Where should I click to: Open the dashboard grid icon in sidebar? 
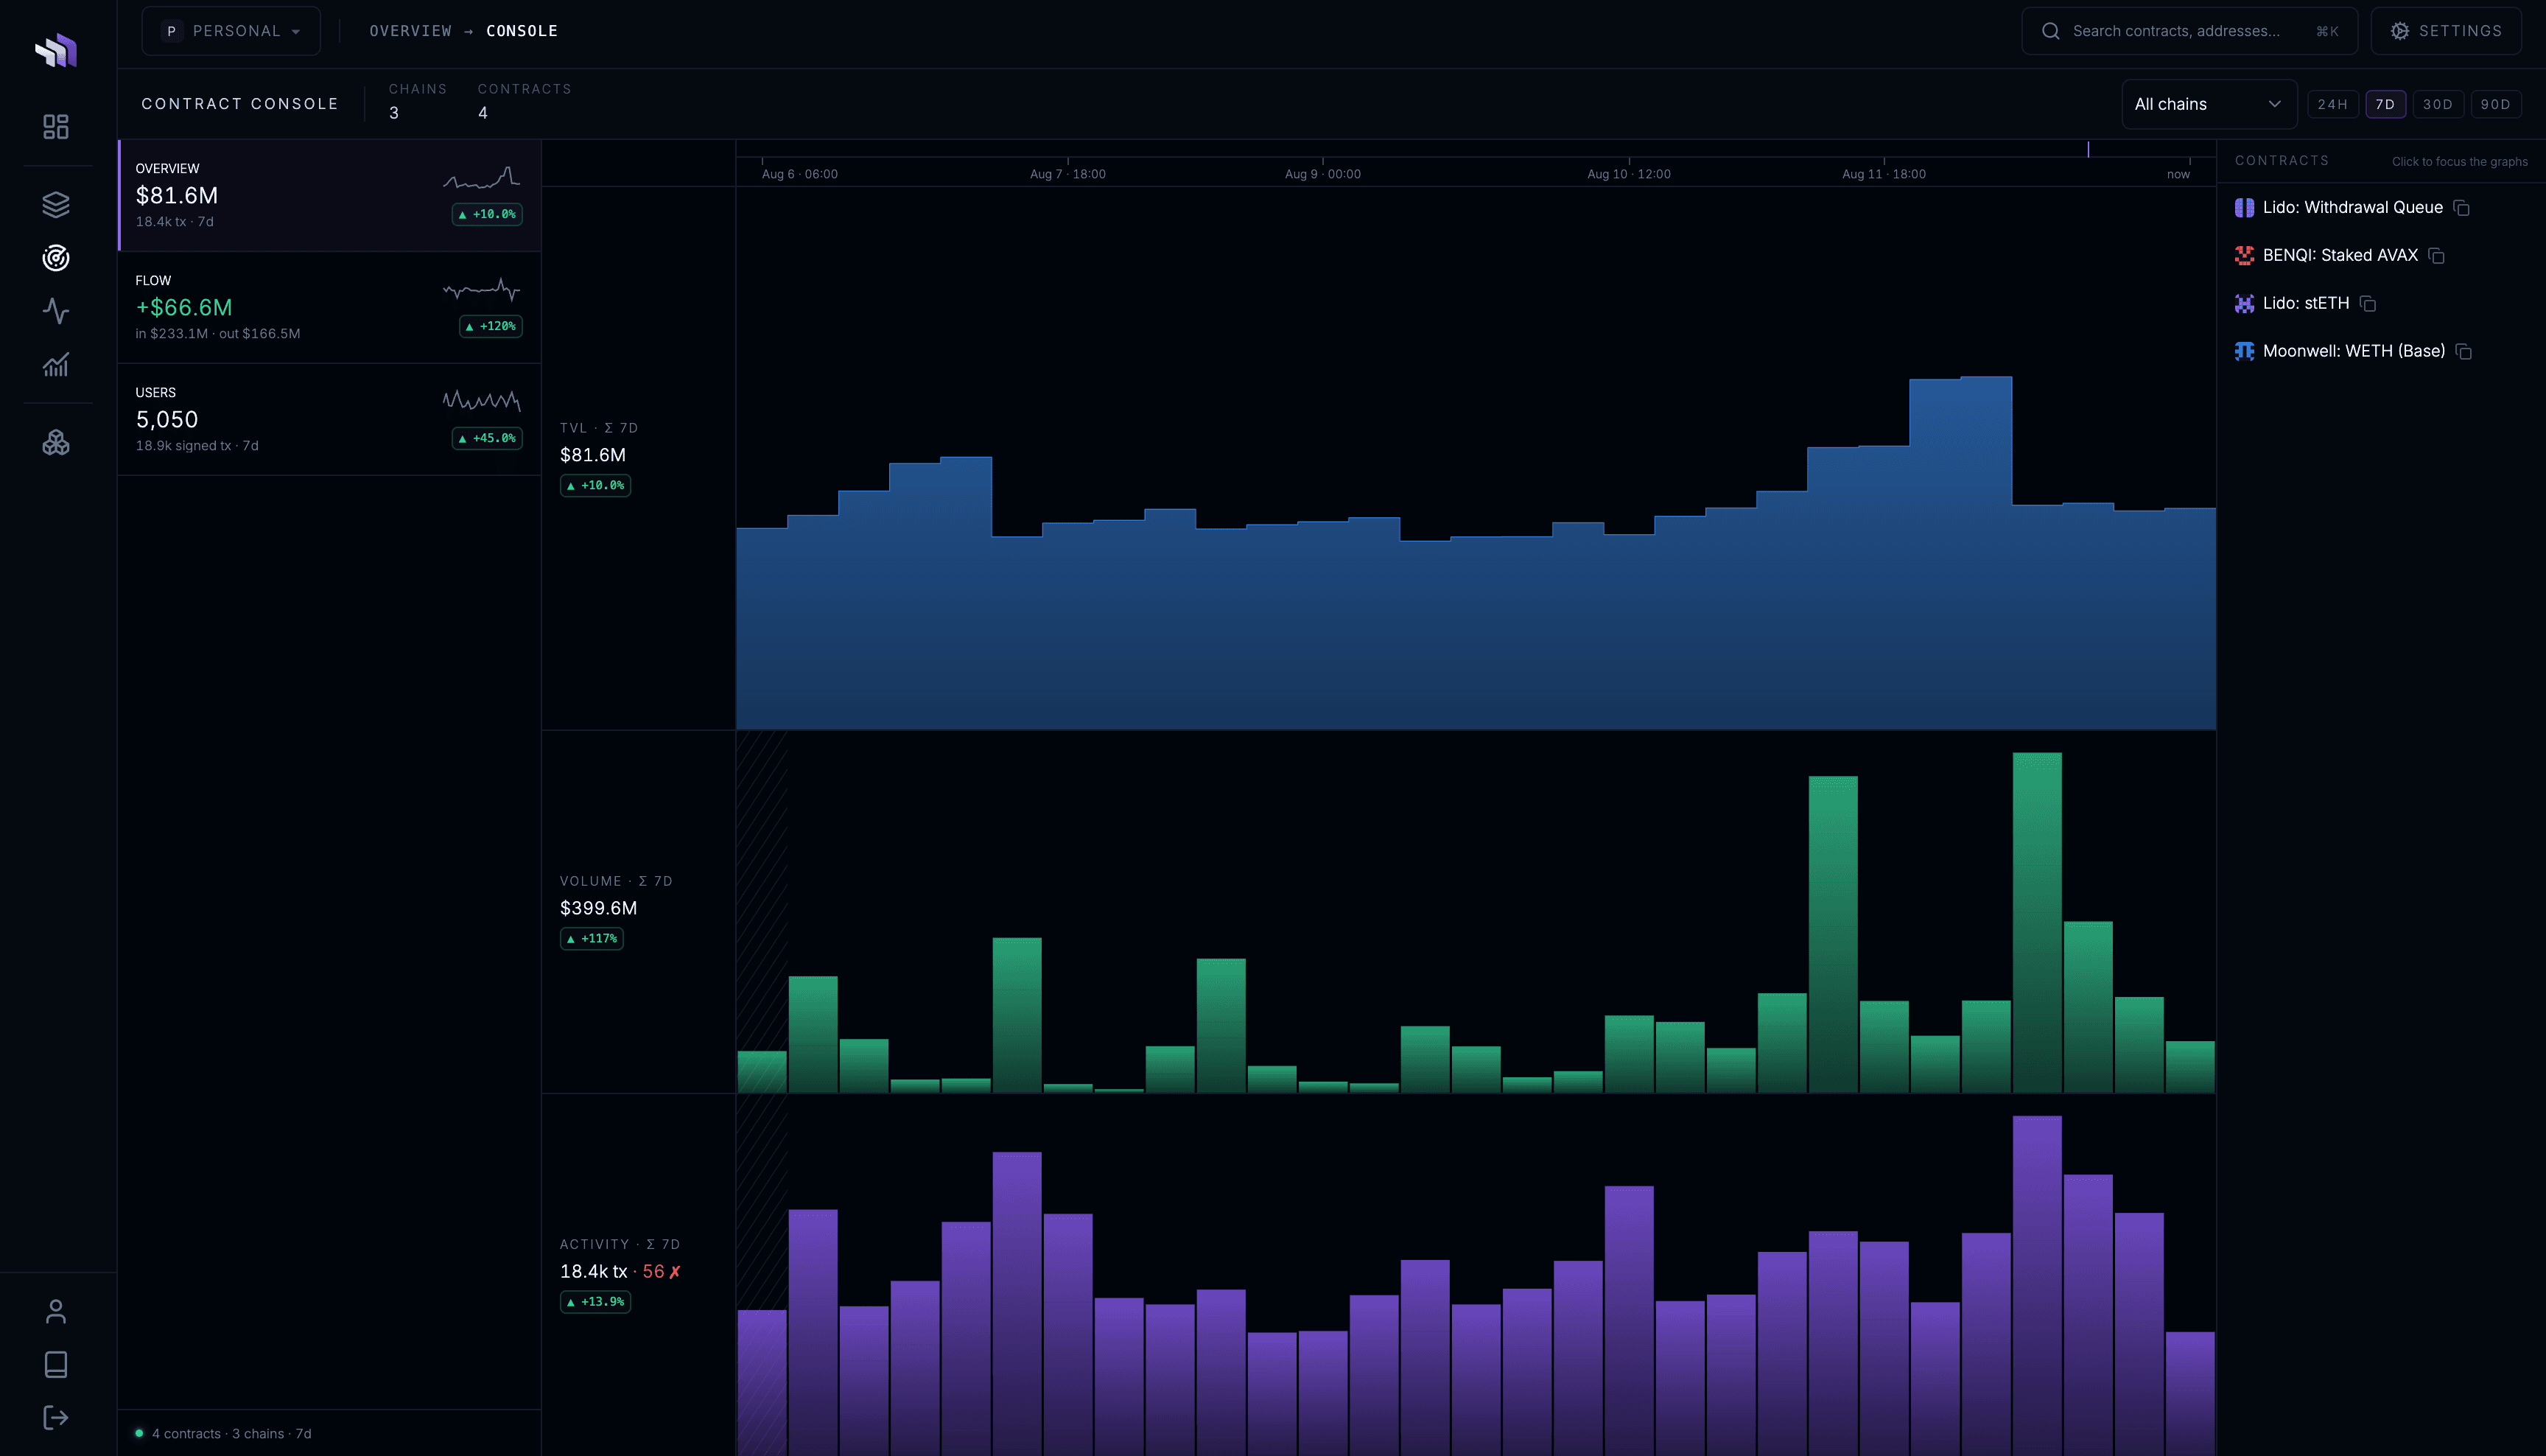point(56,127)
